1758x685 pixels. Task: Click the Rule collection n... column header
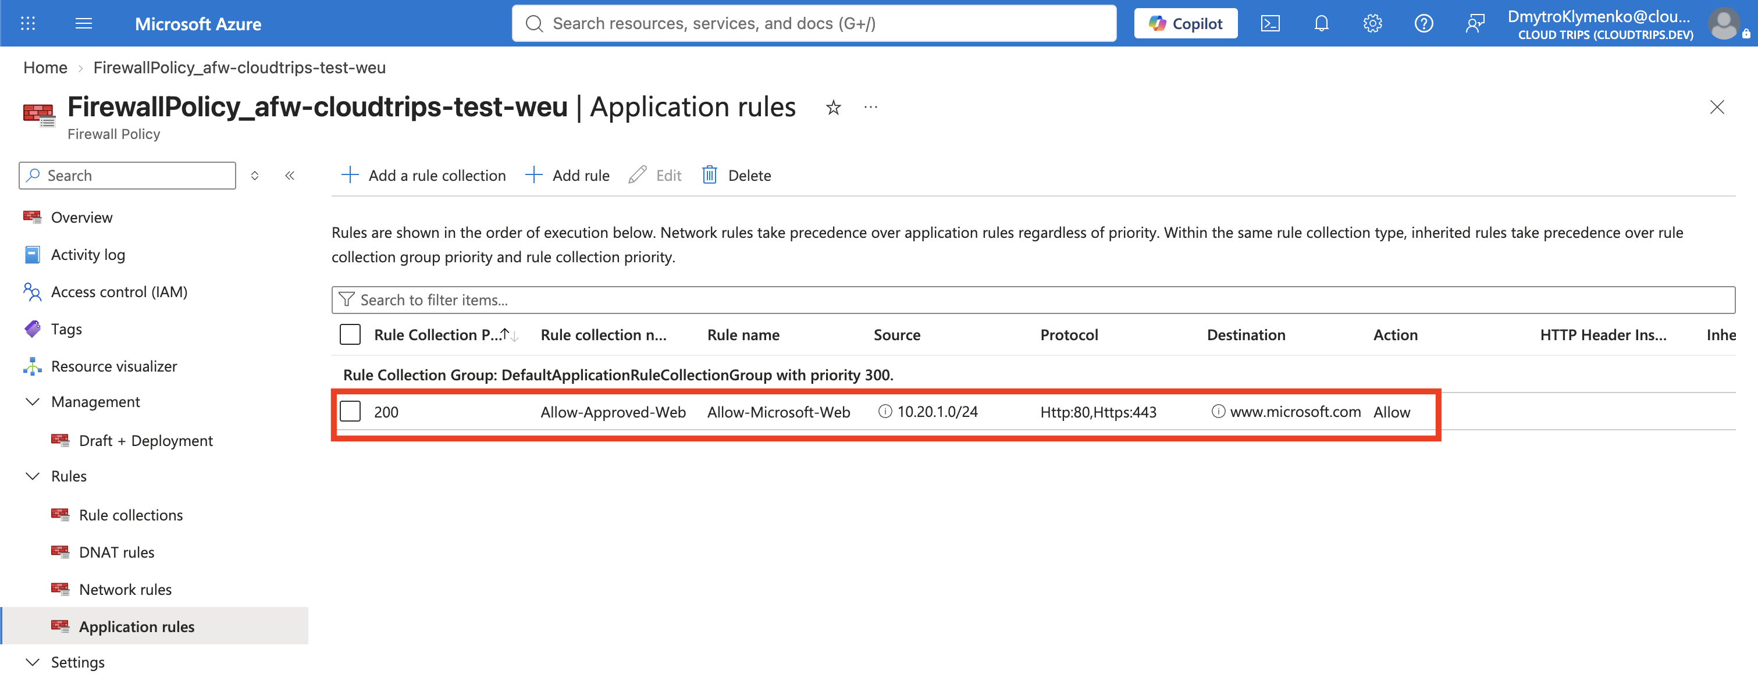tap(603, 335)
